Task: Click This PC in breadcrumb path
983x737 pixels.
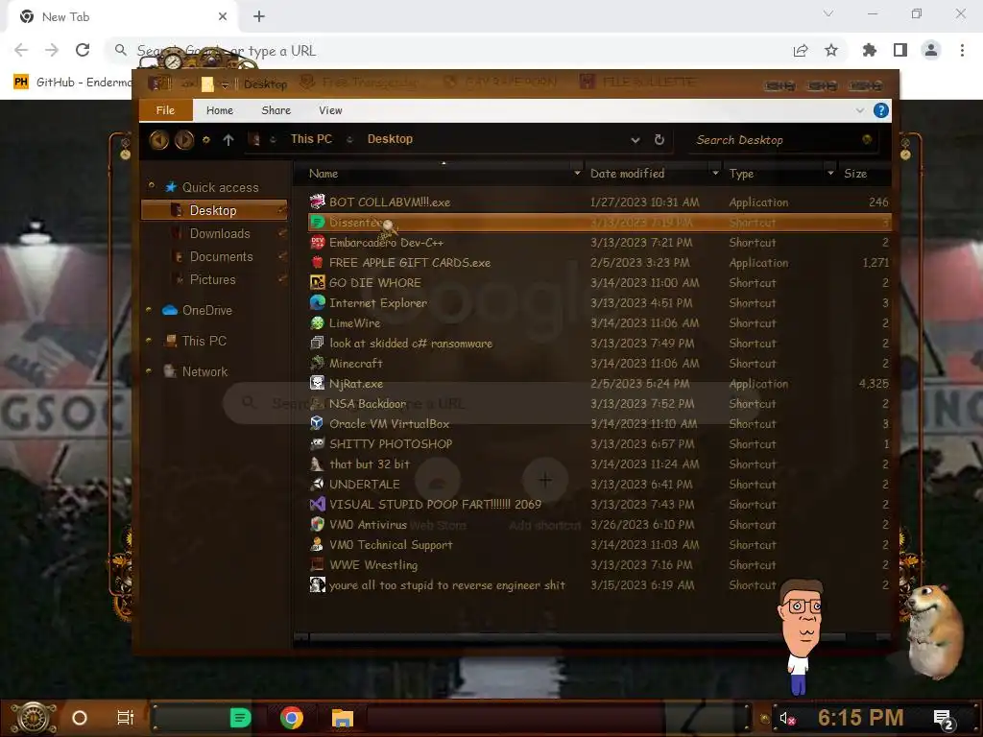Action: pos(311,139)
